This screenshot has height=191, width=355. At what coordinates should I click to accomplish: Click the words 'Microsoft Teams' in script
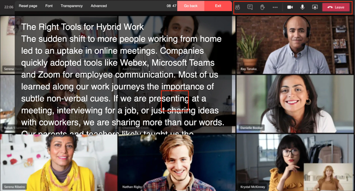[183, 63]
